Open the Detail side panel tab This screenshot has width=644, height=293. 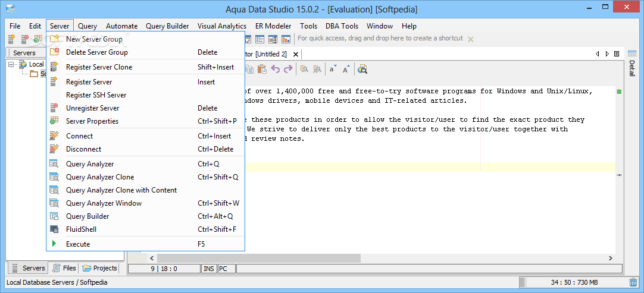[x=632, y=68]
